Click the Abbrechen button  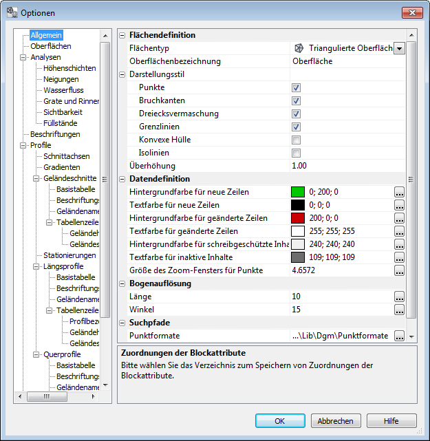[336, 420]
